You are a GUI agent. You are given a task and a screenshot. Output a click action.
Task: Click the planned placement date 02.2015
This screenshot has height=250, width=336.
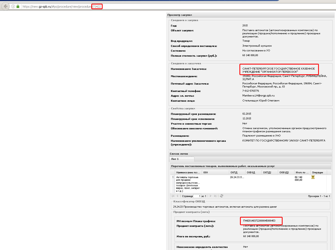pos(247,114)
